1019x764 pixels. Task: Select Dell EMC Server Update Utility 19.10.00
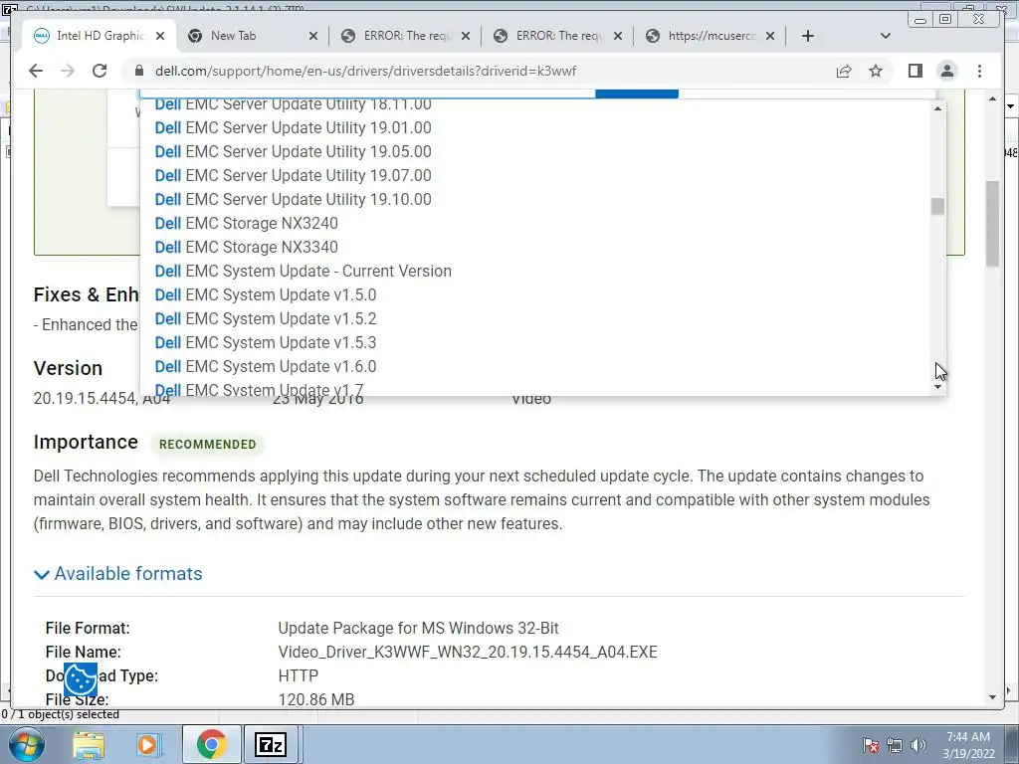pyautogui.click(x=294, y=199)
